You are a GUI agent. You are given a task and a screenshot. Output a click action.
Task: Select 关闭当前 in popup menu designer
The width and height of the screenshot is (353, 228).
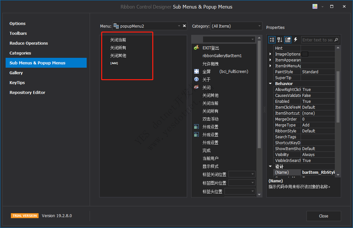[118, 40]
